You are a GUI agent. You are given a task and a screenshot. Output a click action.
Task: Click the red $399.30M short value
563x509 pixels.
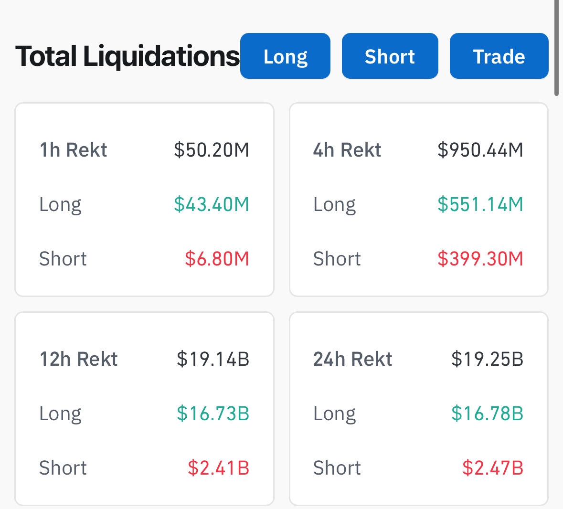click(x=480, y=259)
